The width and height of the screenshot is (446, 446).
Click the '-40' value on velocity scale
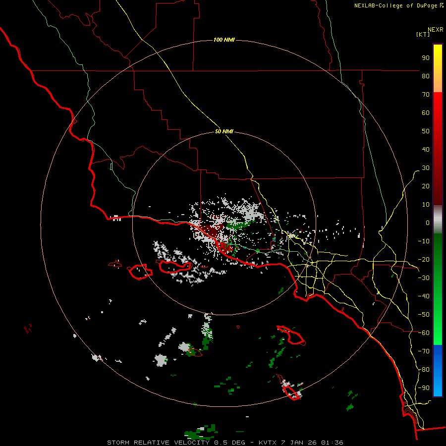click(x=424, y=296)
